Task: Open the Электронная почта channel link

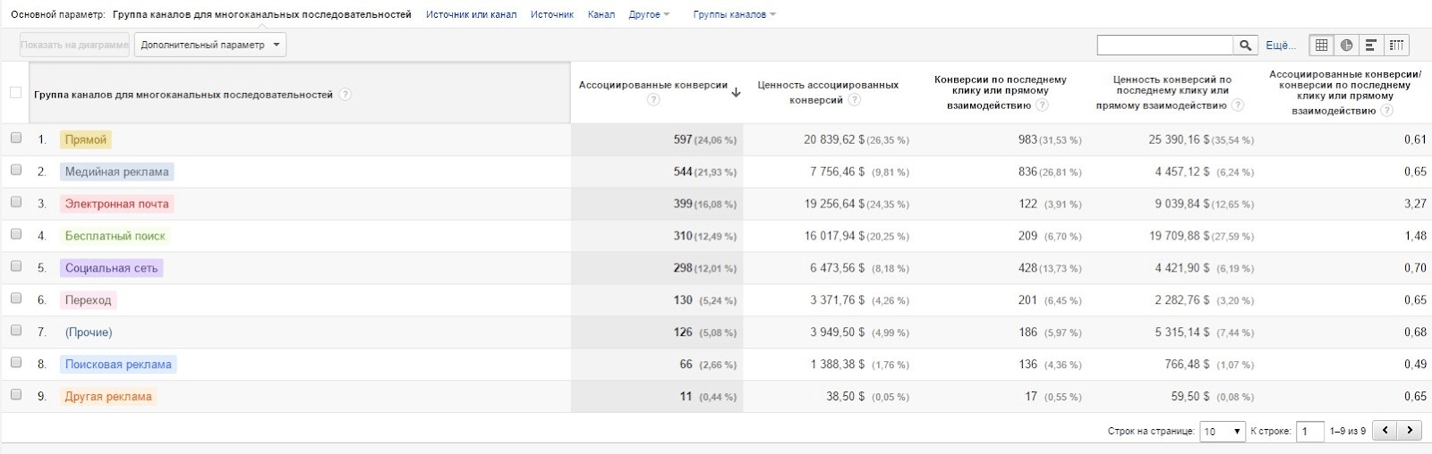Action: tap(116, 204)
